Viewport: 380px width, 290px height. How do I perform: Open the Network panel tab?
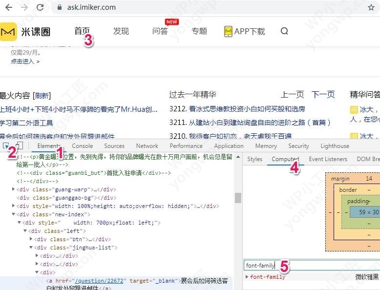[147, 145]
